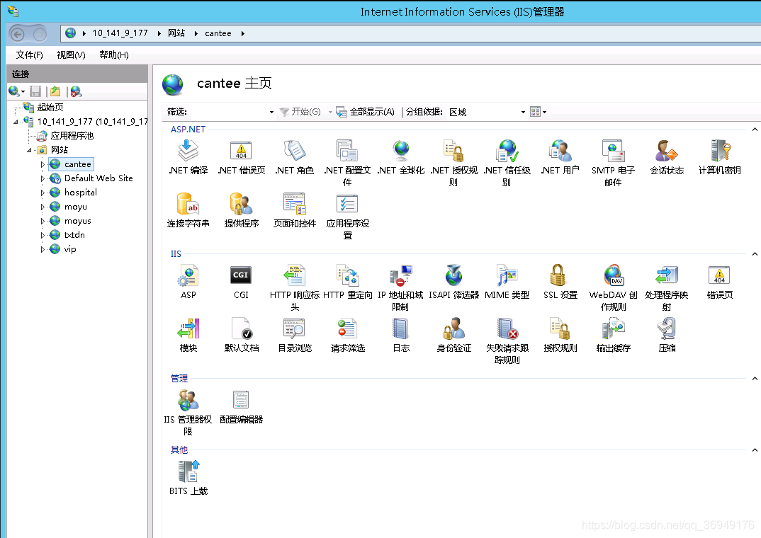Open HTTP 响应标头 feature
The image size is (761, 538).
(295, 287)
